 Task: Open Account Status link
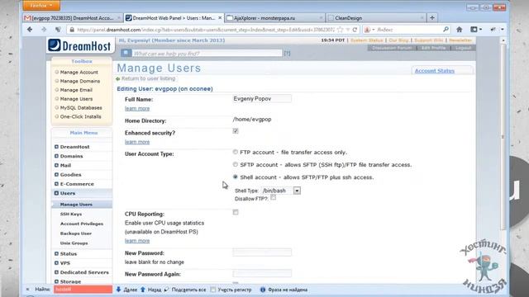coord(435,71)
